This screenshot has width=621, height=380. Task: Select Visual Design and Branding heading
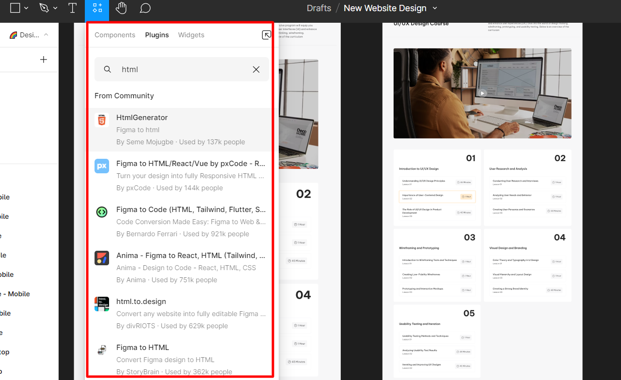coord(508,248)
